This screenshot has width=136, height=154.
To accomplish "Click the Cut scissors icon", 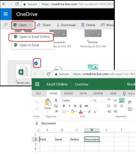I will point(56,100).
